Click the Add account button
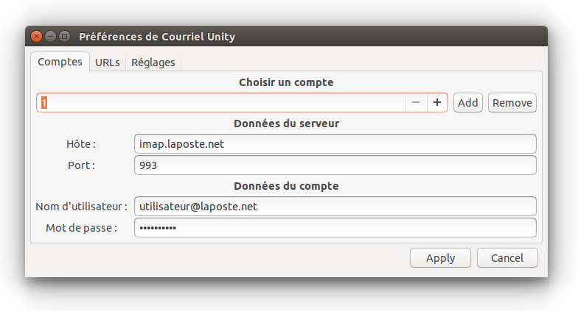The height and width of the screenshot is (311, 578). coord(468,103)
